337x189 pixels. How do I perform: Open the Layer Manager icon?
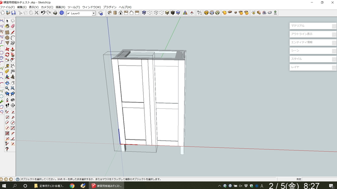[101, 13]
